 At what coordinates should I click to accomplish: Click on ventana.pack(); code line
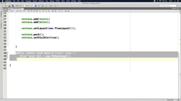click(x=33, y=35)
